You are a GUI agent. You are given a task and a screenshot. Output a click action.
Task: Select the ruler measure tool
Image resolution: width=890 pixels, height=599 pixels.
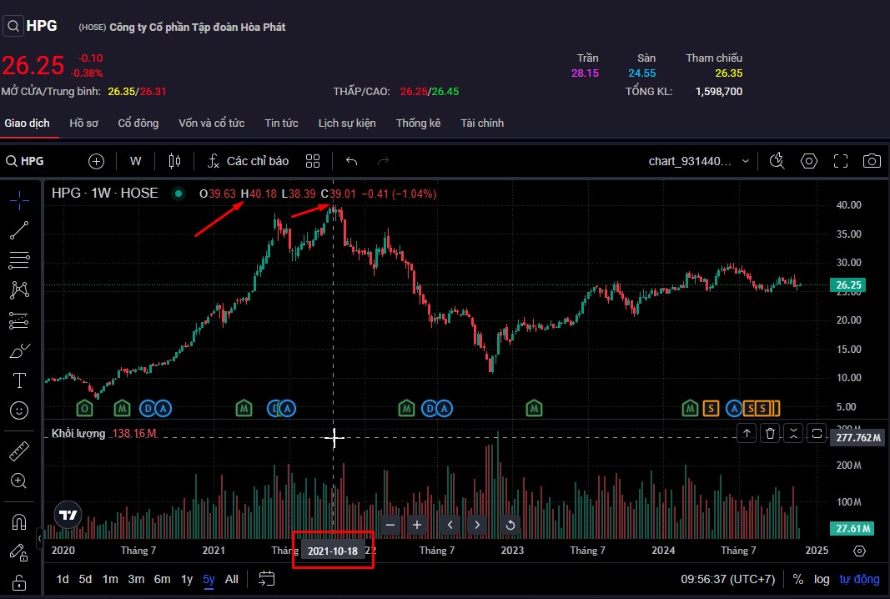[x=19, y=451]
